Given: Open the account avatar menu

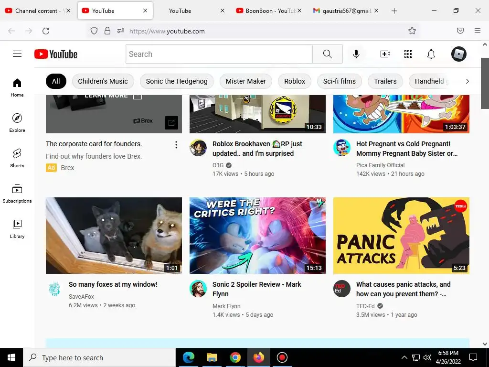Looking at the screenshot, I should coord(459,54).
